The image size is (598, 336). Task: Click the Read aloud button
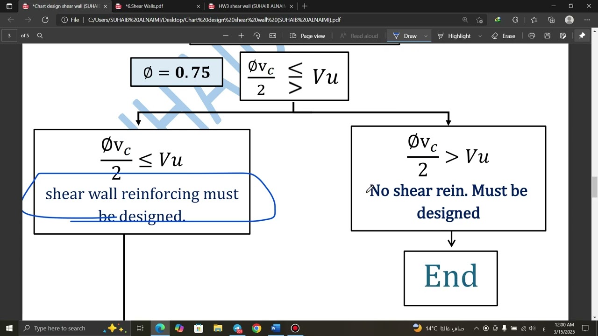(359, 36)
